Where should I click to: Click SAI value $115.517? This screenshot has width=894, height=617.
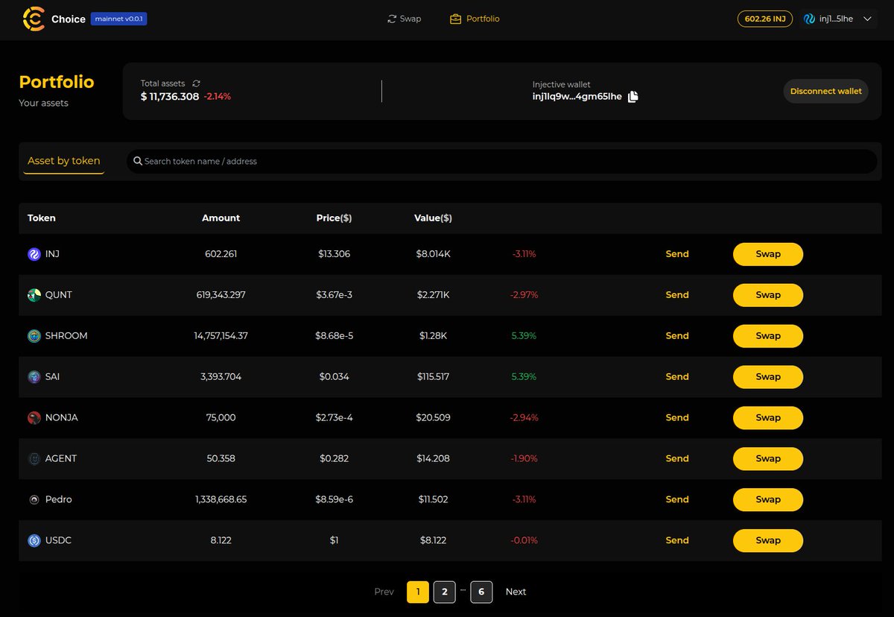point(433,377)
